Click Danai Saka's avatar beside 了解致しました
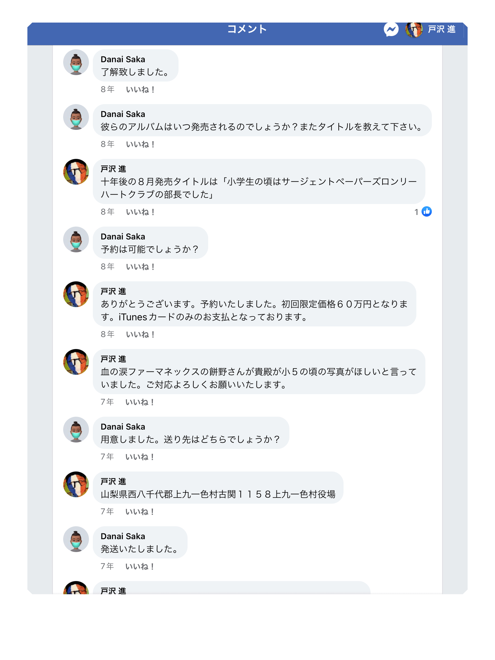The width and height of the screenshot is (495, 660). pyautogui.click(x=76, y=62)
